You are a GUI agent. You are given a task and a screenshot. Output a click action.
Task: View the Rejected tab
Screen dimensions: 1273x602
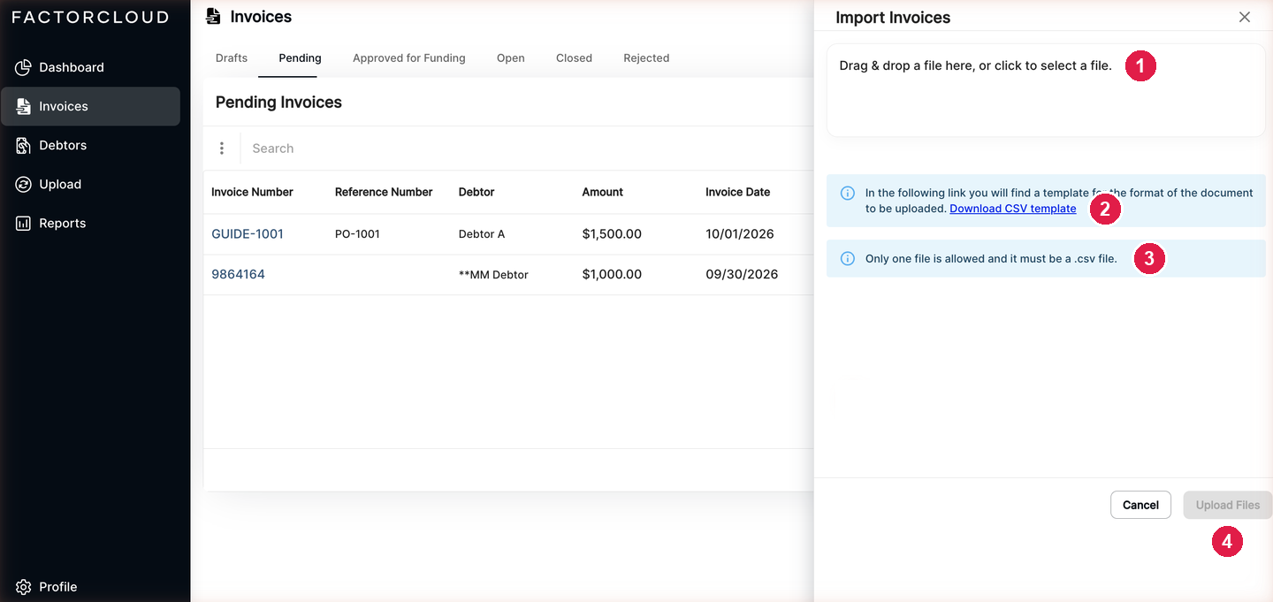click(646, 58)
